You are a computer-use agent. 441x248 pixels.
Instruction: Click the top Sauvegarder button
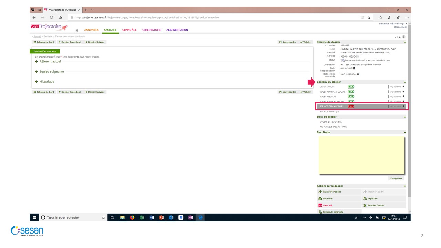coord(288,42)
